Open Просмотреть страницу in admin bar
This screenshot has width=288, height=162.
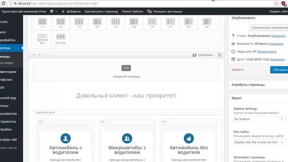[101, 11]
